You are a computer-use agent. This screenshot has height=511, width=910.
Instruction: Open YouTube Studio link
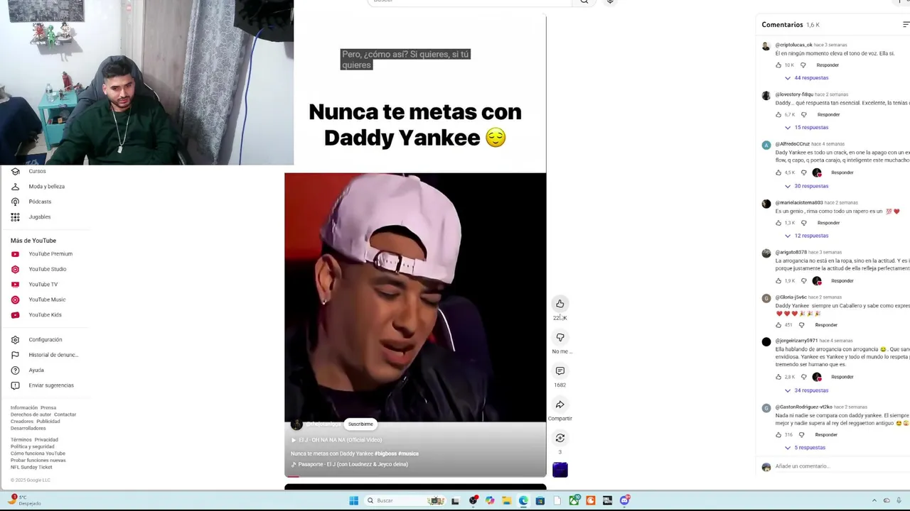click(47, 269)
